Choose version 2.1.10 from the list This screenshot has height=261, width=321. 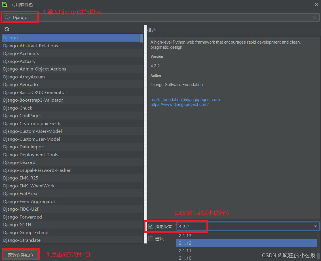click(246, 258)
